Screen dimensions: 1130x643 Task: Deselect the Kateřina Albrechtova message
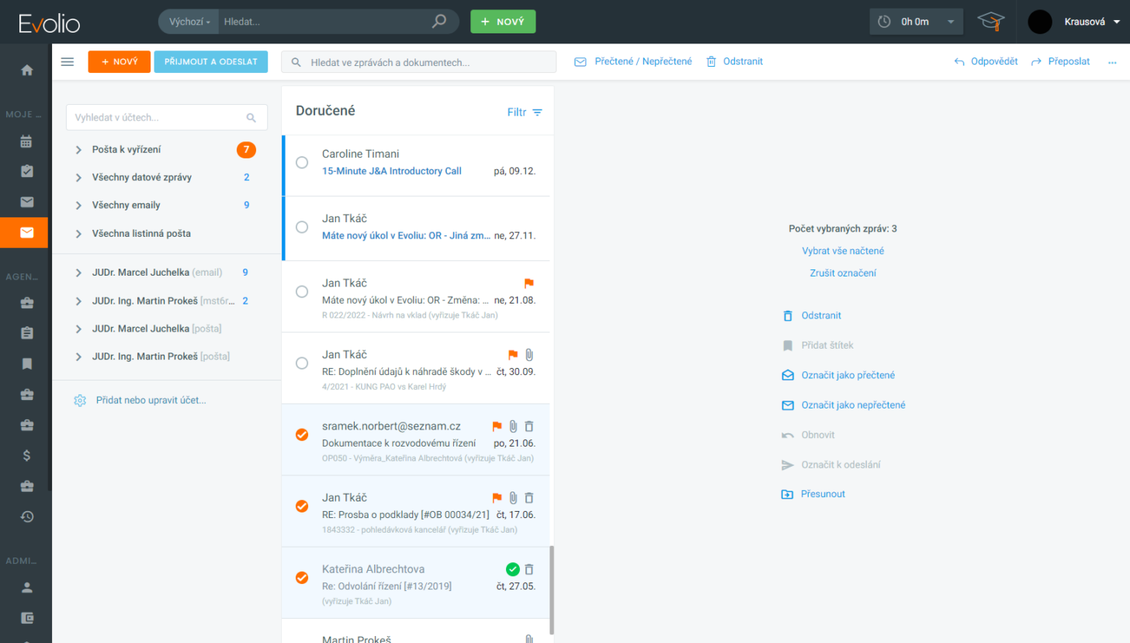click(x=302, y=577)
